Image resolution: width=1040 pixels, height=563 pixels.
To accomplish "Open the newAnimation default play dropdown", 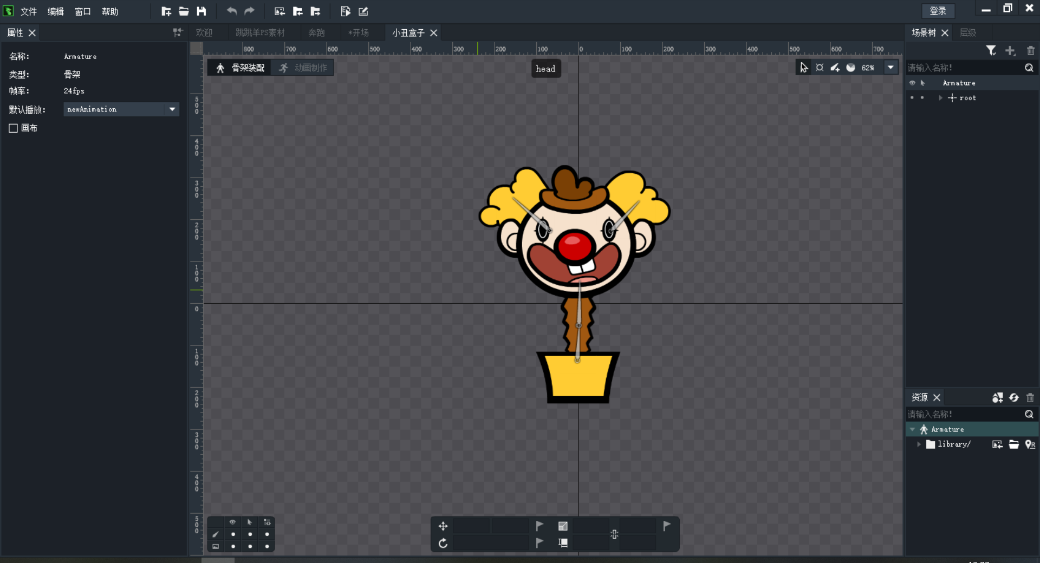I will [121, 109].
